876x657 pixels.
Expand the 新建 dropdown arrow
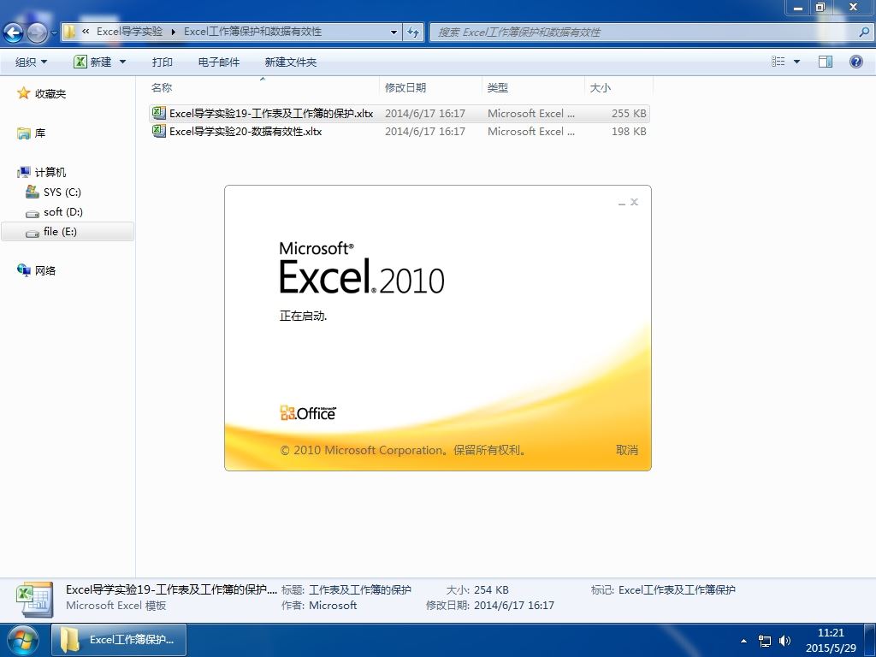(123, 62)
